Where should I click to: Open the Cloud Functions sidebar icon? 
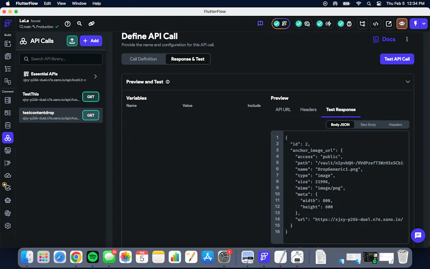tap(8, 176)
